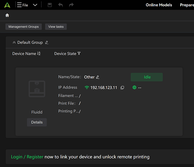Rename the device named Other
194x167 pixels.
(x=98, y=77)
